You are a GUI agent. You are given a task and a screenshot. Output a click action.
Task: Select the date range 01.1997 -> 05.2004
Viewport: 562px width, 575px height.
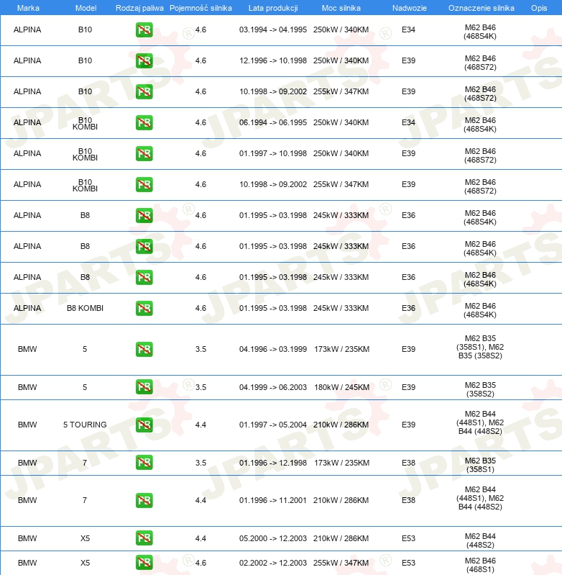pos(273,425)
